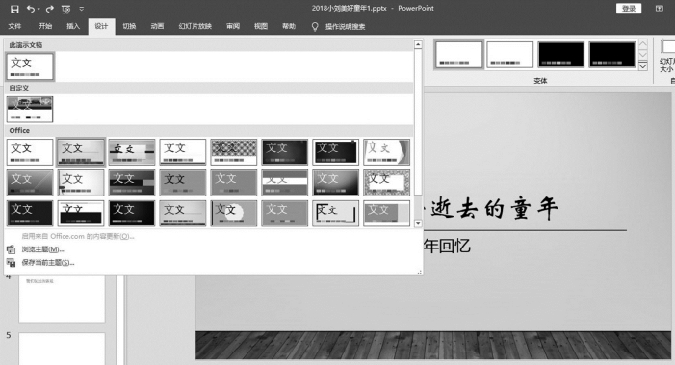675x365 pixels.
Task: Select the first black variant swatch
Action: point(561,55)
